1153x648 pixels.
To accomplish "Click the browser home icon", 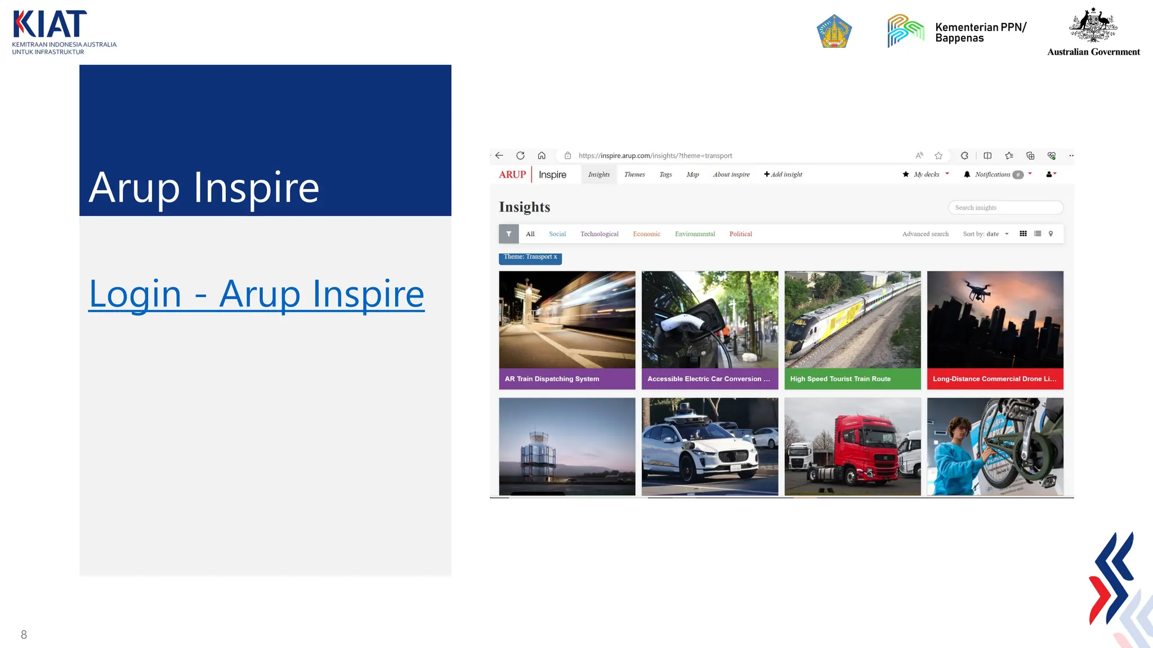I will pos(542,156).
